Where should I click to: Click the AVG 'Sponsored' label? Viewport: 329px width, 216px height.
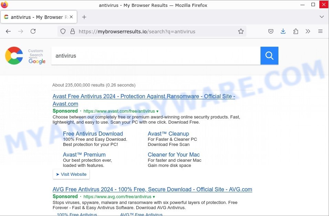65,196
